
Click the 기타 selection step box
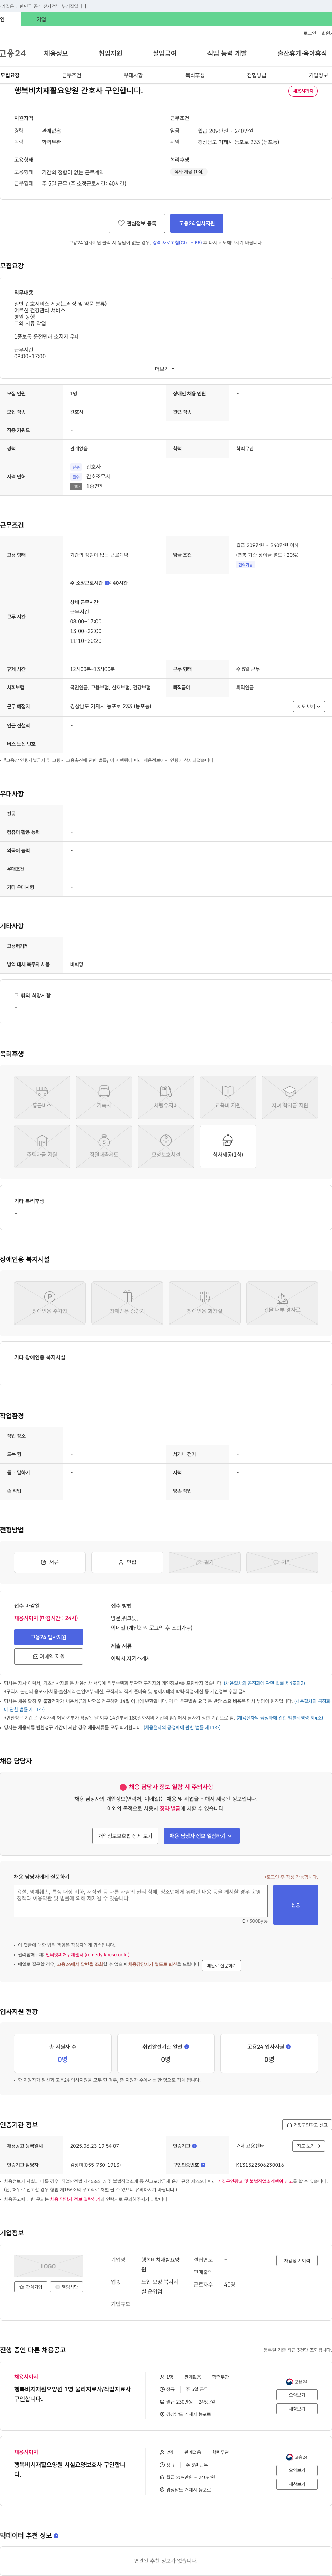[x=282, y=1562]
